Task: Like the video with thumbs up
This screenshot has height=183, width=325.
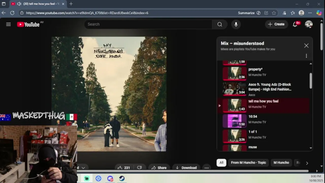Action: tap(123, 167)
